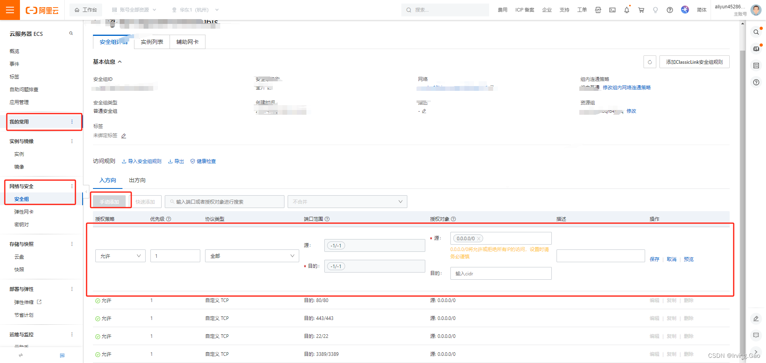Open 自助问题排查 in the sidebar
766x363 pixels.
[x=24, y=89]
